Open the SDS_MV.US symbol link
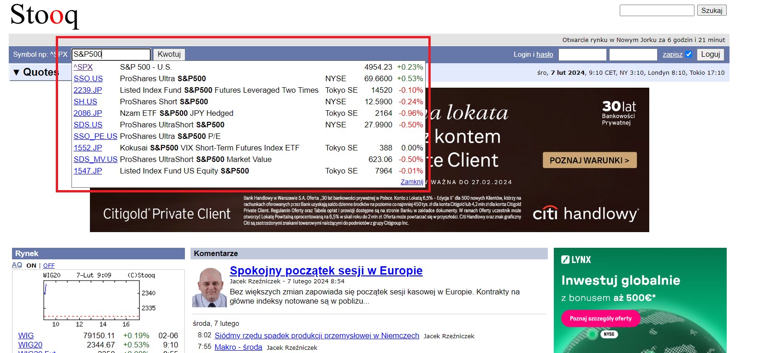The width and height of the screenshot is (765, 353). tap(95, 159)
